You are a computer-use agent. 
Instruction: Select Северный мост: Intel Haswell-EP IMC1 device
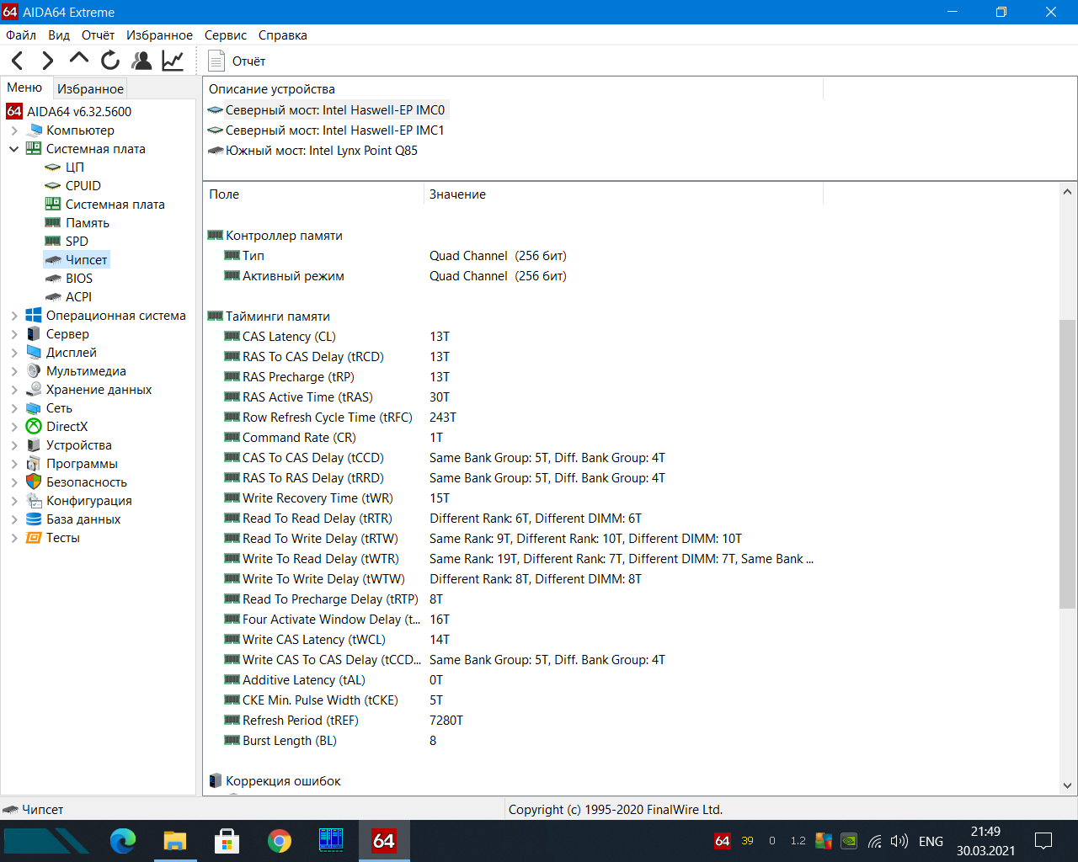pos(326,130)
